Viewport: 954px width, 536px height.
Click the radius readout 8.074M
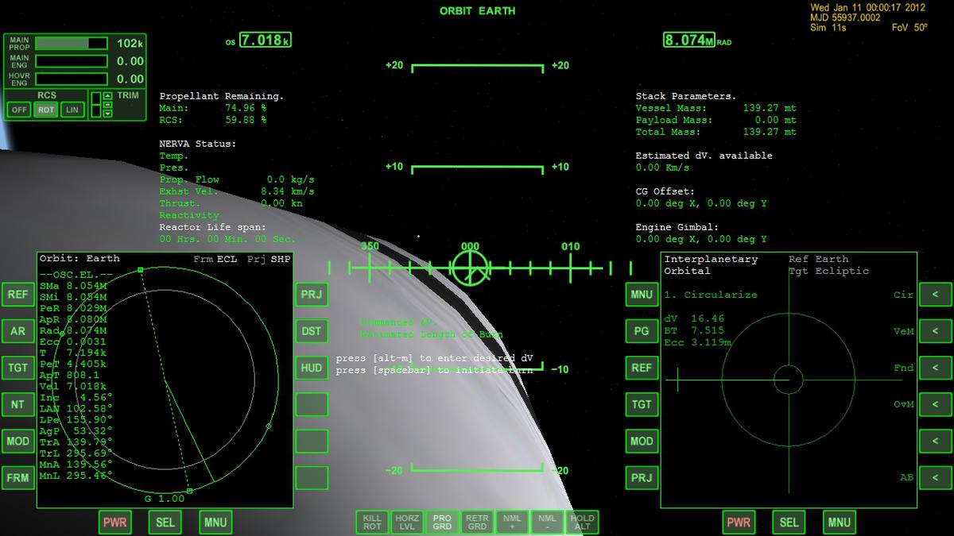[x=688, y=40]
